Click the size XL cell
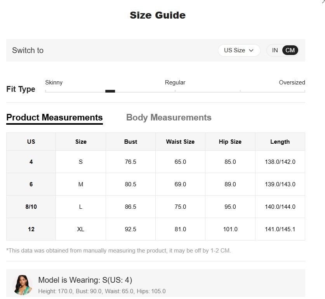This screenshot has height=299, width=325. [81, 229]
